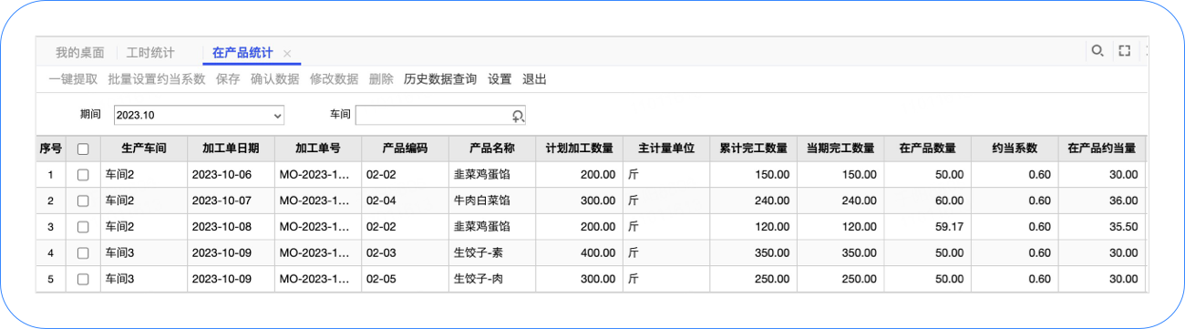
Task: Click the fullscreen expand icon
Action: coord(1124,51)
